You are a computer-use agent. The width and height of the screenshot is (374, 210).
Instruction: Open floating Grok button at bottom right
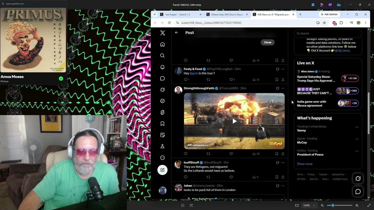tap(358, 178)
